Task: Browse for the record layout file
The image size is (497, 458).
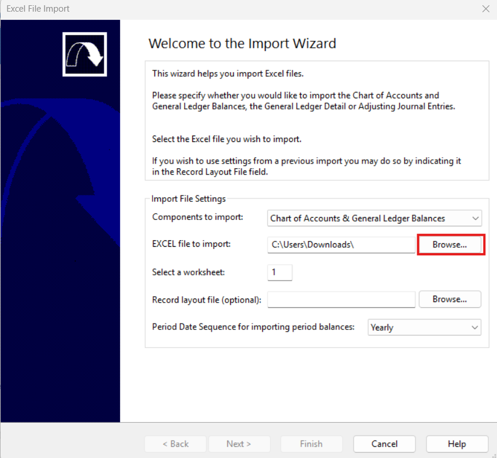Action: pos(450,299)
